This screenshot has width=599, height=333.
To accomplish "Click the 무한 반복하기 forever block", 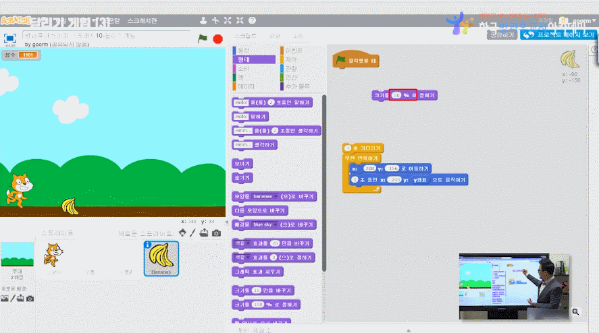I will (x=361, y=158).
